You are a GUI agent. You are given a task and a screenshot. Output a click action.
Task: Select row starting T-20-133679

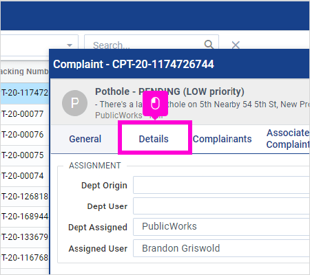click(25, 237)
